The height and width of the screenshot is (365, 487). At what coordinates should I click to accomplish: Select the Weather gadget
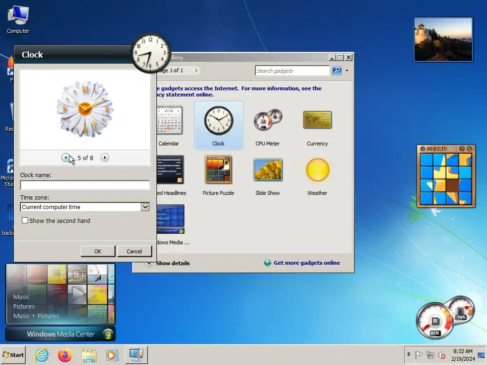(x=317, y=176)
